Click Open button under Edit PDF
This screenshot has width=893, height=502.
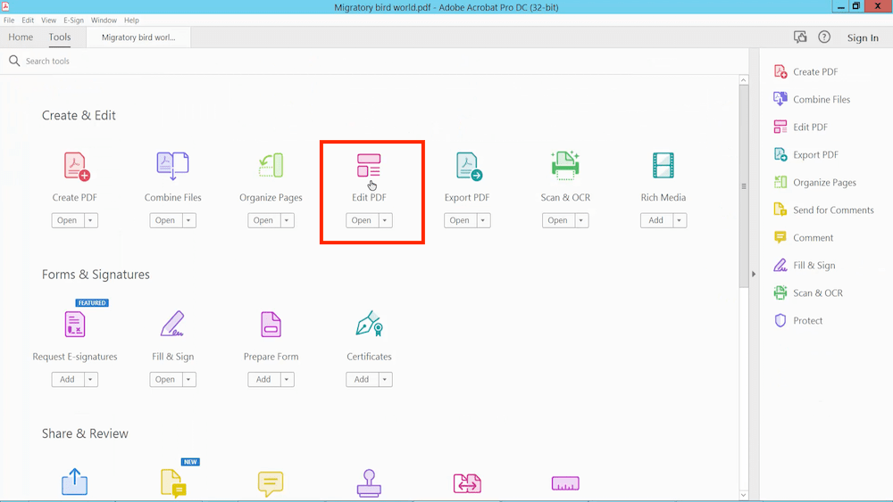click(362, 220)
